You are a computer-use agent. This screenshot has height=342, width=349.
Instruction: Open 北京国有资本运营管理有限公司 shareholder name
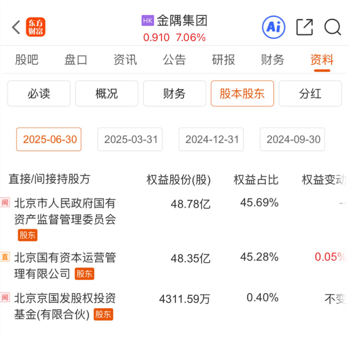(65, 266)
